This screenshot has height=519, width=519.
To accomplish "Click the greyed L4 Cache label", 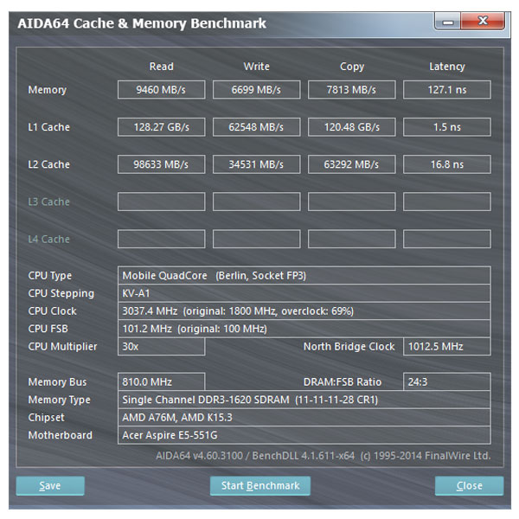I will [48, 239].
